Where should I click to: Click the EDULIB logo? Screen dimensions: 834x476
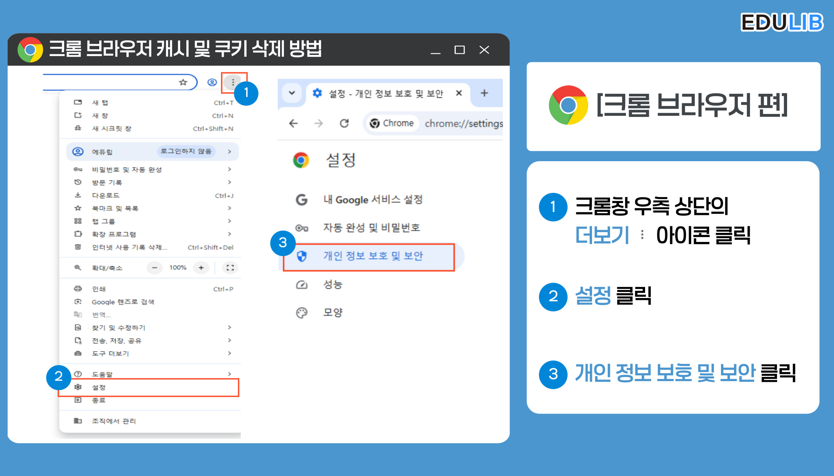point(782,22)
